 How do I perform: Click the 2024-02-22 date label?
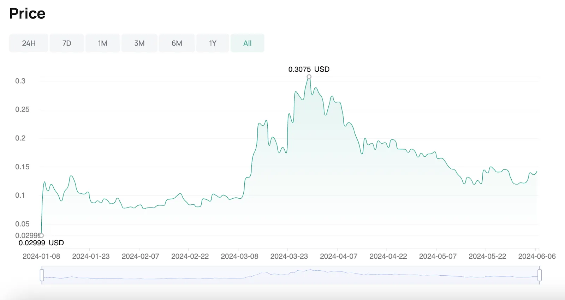click(190, 256)
